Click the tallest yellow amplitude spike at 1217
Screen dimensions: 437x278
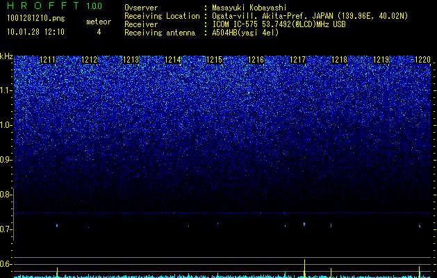304,268
